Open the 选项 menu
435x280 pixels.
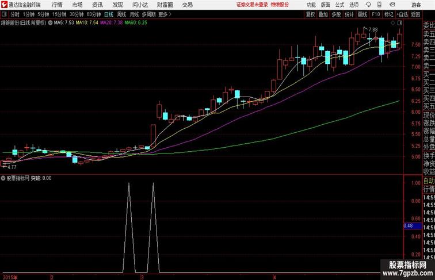tap(354, 5)
